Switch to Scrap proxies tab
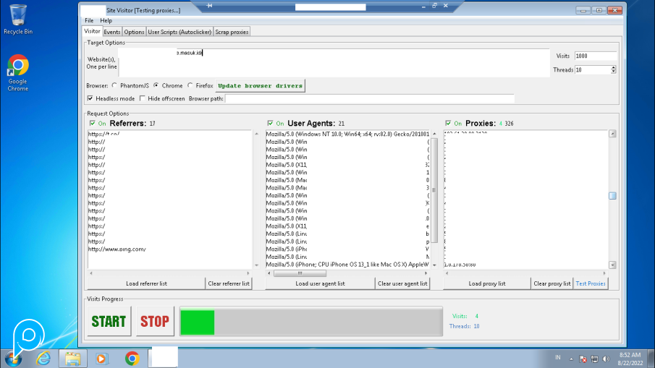This screenshot has height=368, width=655. click(x=232, y=32)
